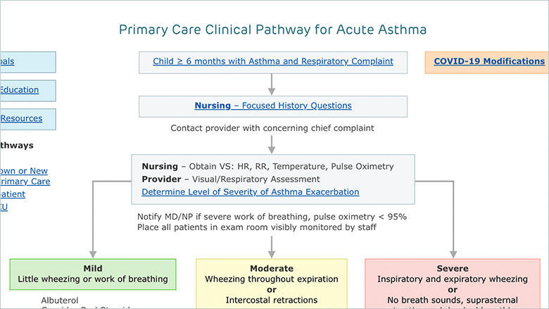Open COVID-19 Modifications link
549x309 pixels.
[489, 61]
